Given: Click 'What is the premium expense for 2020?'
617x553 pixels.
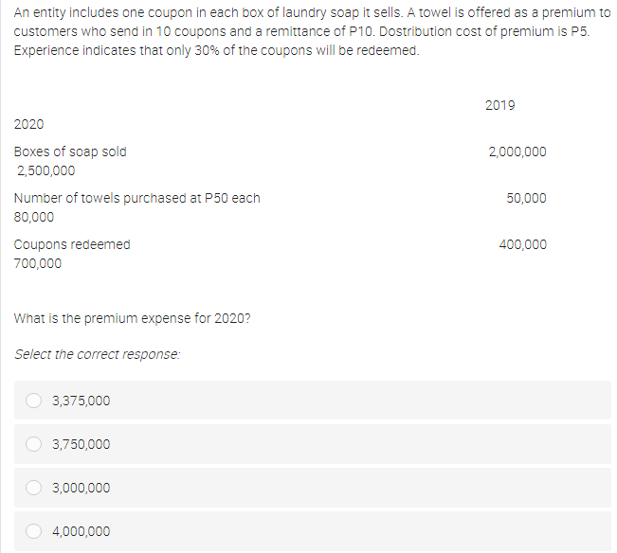Looking at the screenshot, I should 133,318.
